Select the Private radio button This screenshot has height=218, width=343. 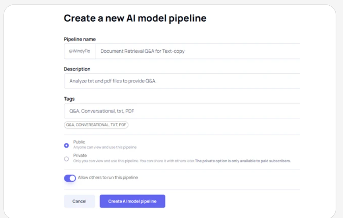[67, 159]
